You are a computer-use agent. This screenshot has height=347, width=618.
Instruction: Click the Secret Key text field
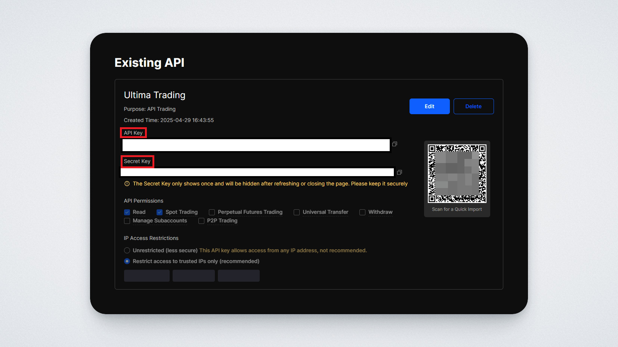(257, 172)
